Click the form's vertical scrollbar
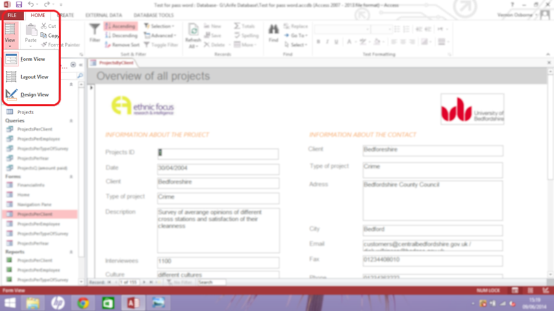 click(550, 173)
